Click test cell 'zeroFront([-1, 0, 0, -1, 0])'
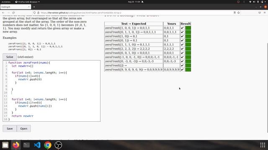Image resolution: width=268 pixels, height=150 pixels. point(134,57)
